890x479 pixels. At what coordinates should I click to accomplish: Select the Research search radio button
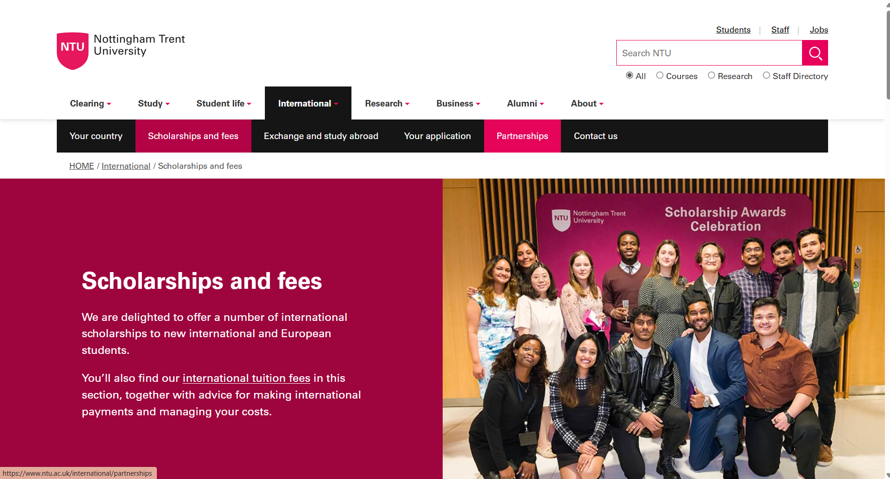click(x=711, y=75)
